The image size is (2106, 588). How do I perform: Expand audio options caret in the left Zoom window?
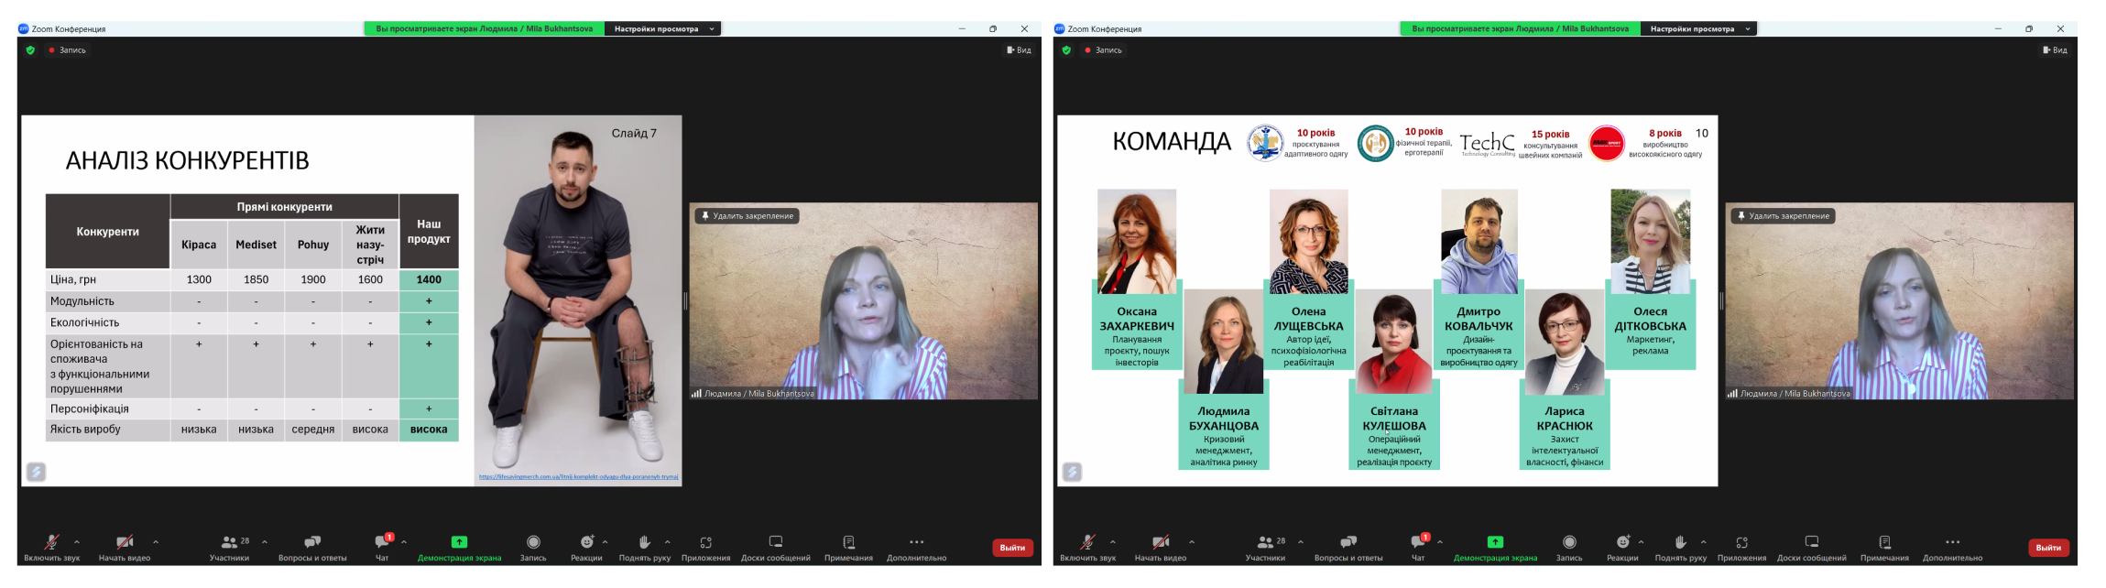pos(77,541)
